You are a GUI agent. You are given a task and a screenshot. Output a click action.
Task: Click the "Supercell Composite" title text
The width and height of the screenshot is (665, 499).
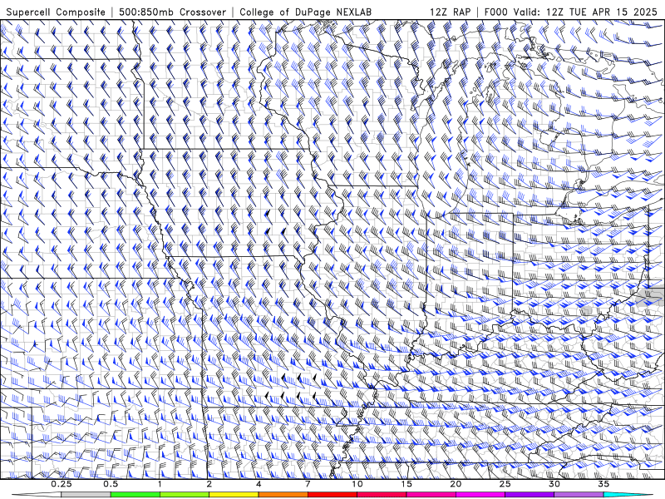pos(56,12)
